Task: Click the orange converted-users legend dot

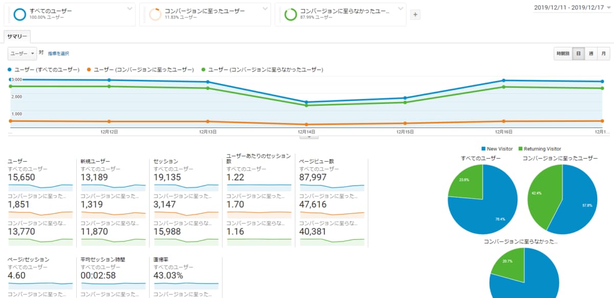Action: pos(89,70)
